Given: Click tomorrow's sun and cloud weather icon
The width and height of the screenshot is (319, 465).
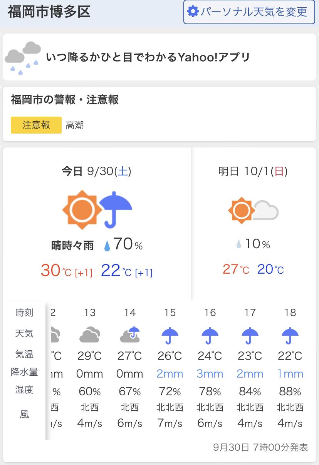Looking at the screenshot, I should (x=253, y=210).
